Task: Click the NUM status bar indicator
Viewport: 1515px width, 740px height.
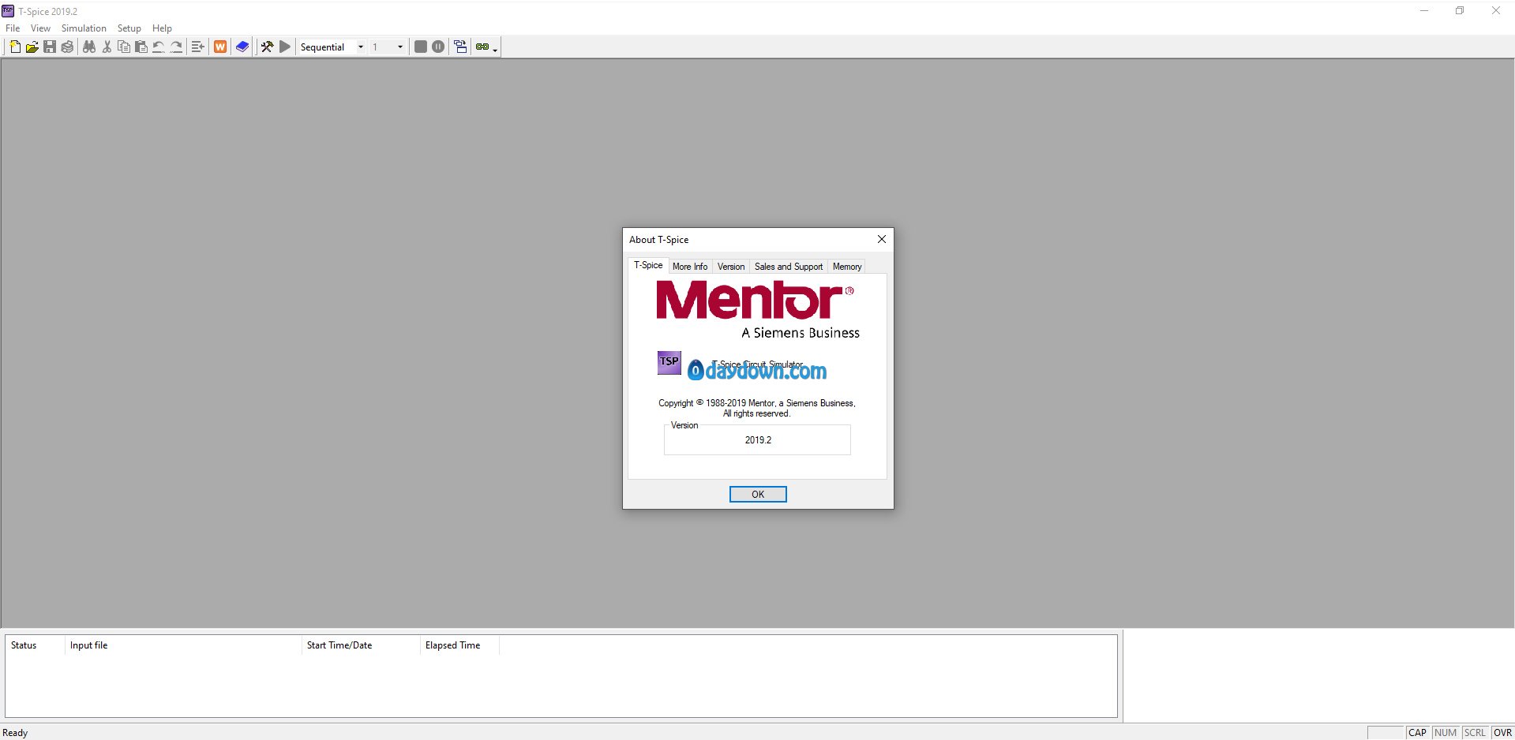Action: coord(1446,733)
